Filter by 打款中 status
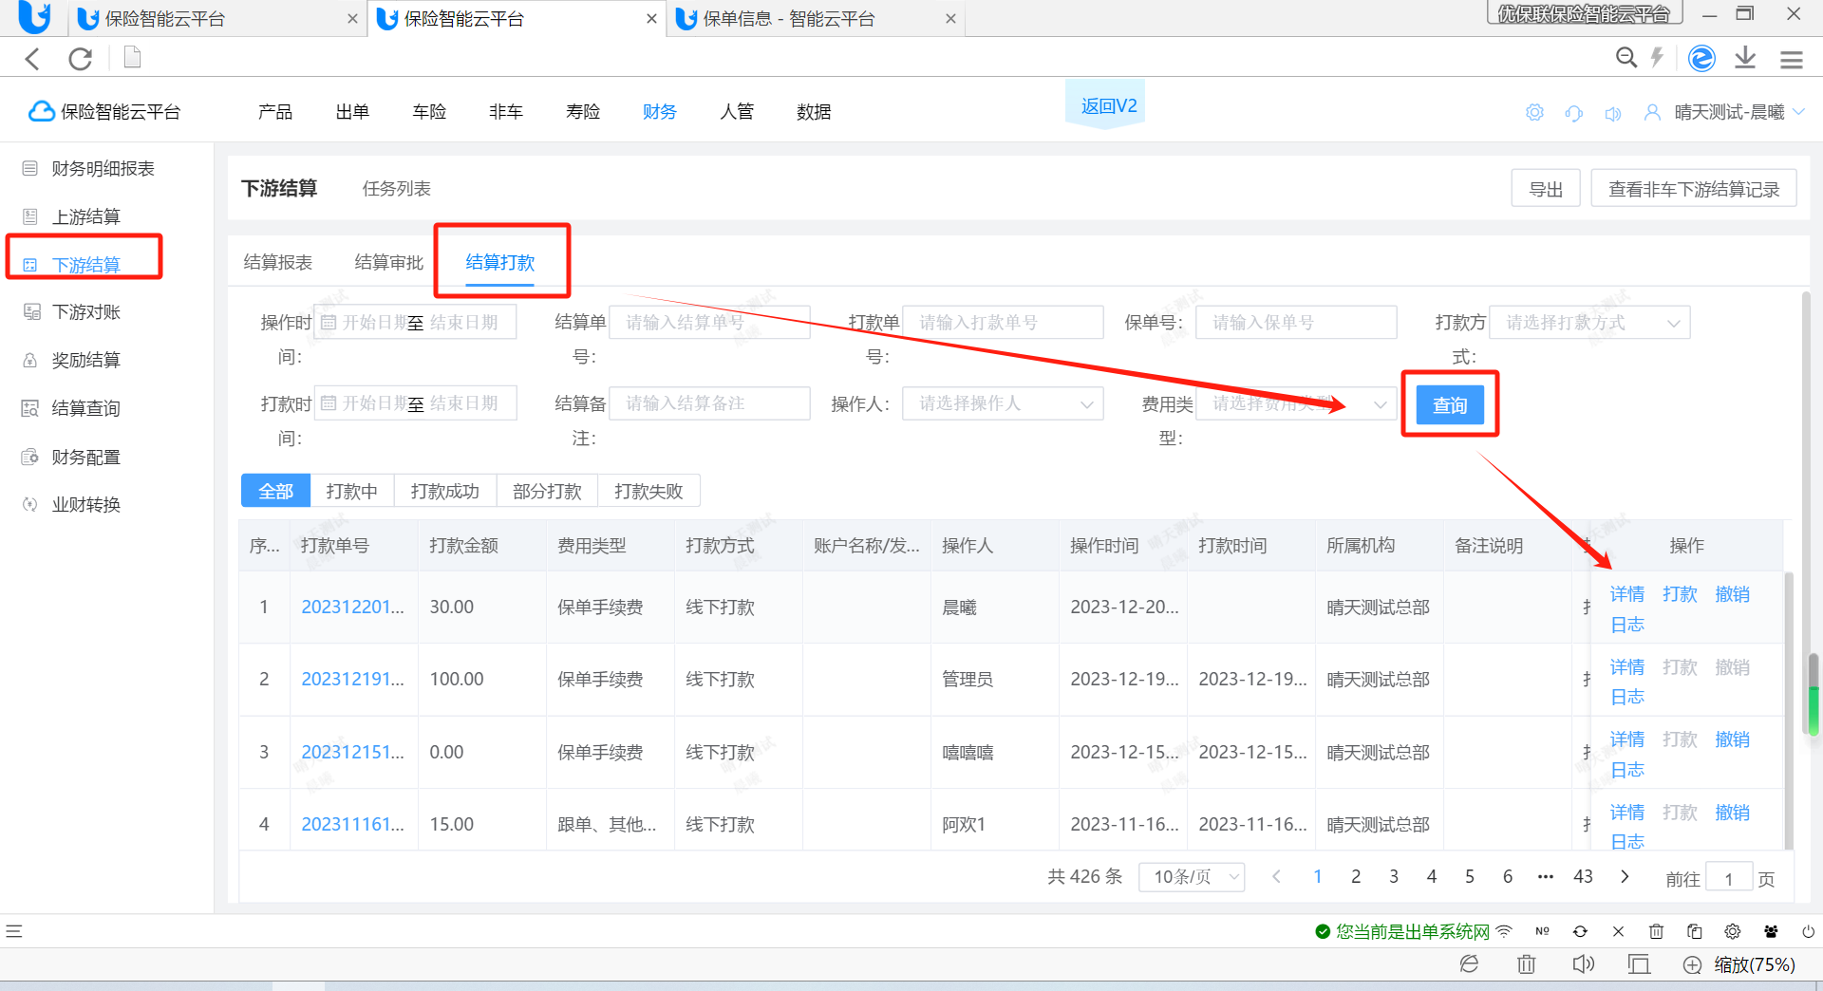This screenshot has width=1823, height=991. click(352, 491)
